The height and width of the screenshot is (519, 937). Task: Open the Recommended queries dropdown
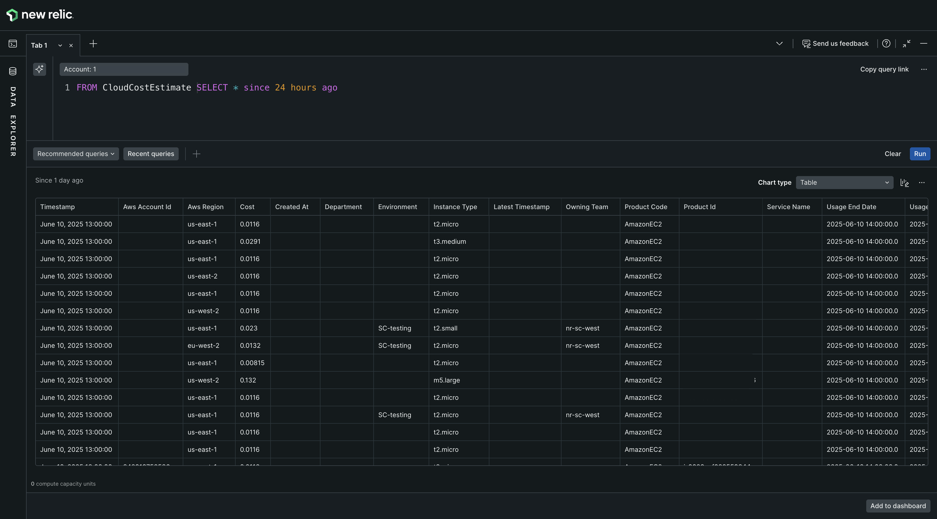[76, 154]
